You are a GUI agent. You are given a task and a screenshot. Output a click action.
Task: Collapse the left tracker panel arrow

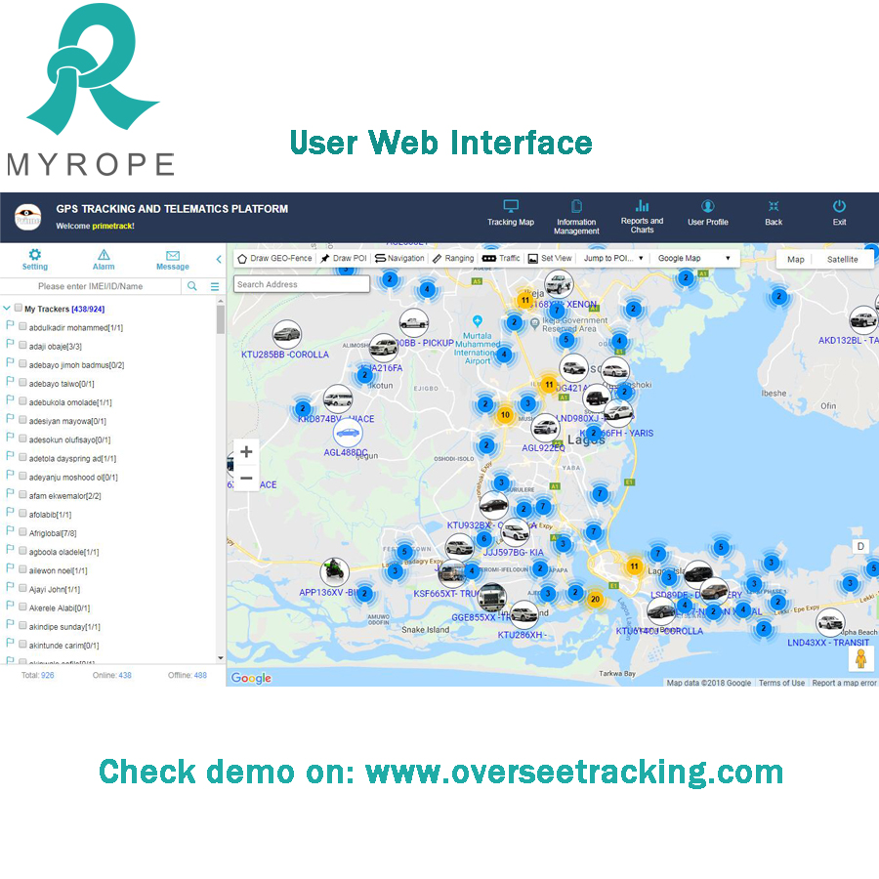pyautogui.click(x=219, y=259)
